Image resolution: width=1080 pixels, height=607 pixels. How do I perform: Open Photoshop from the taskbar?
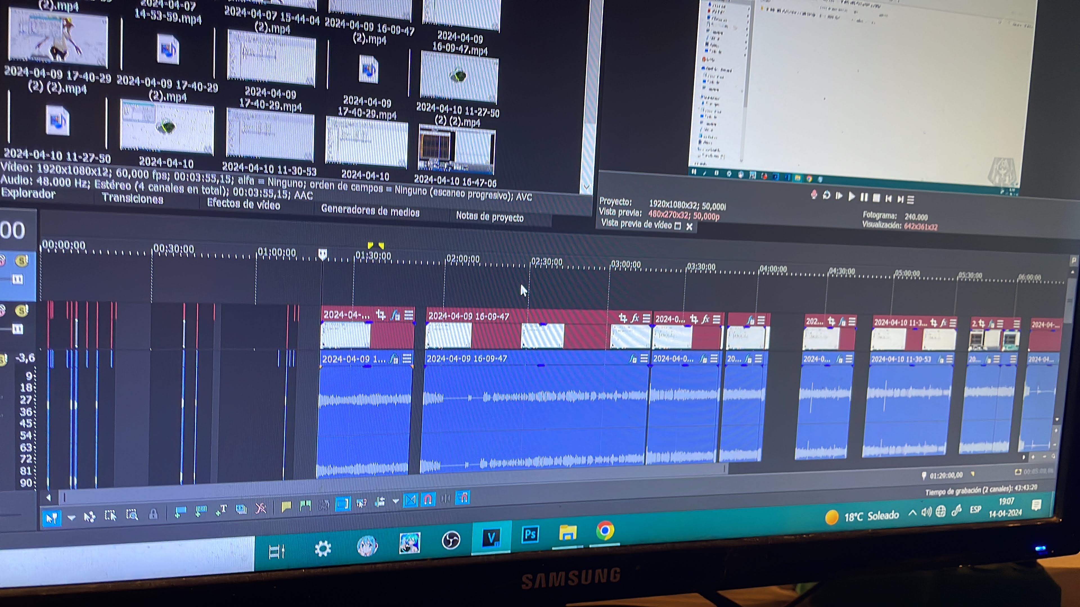pos(530,534)
